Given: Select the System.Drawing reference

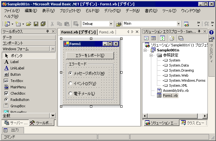Looking at the screenshot, I should 181,70.
